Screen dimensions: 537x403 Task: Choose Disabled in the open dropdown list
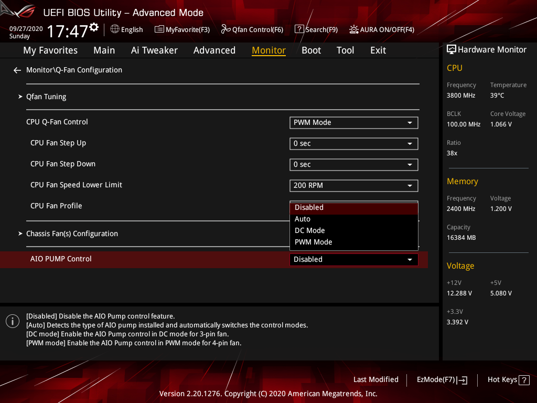354,208
